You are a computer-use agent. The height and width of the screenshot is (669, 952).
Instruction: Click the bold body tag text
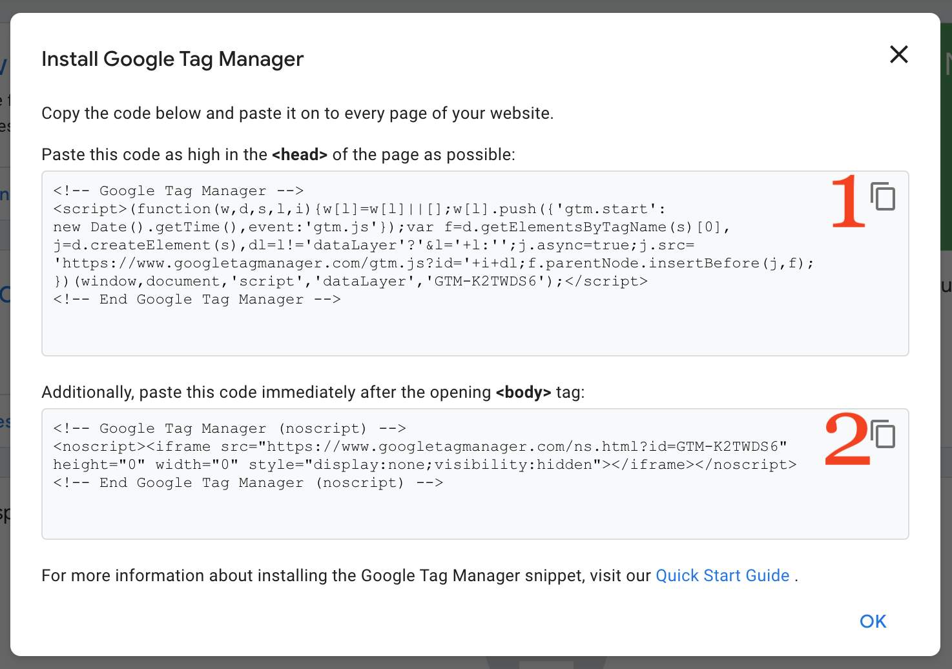pyautogui.click(x=523, y=392)
